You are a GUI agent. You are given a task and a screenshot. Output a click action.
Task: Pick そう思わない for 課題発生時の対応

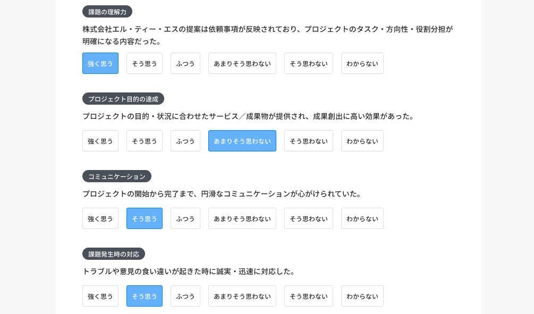click(x=309, y=296)
